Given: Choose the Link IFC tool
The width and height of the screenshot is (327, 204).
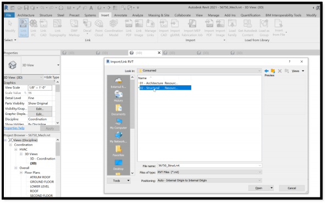Looking at the screenshot, I should pyautogui.click(x=34, y=28).
